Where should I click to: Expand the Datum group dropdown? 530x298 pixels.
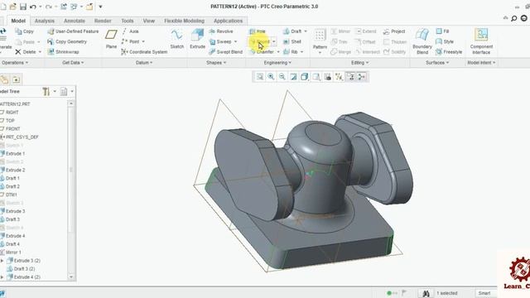coord(144,63)
